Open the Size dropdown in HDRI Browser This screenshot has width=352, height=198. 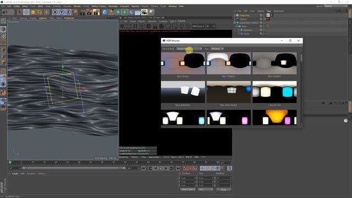point(217,49)
